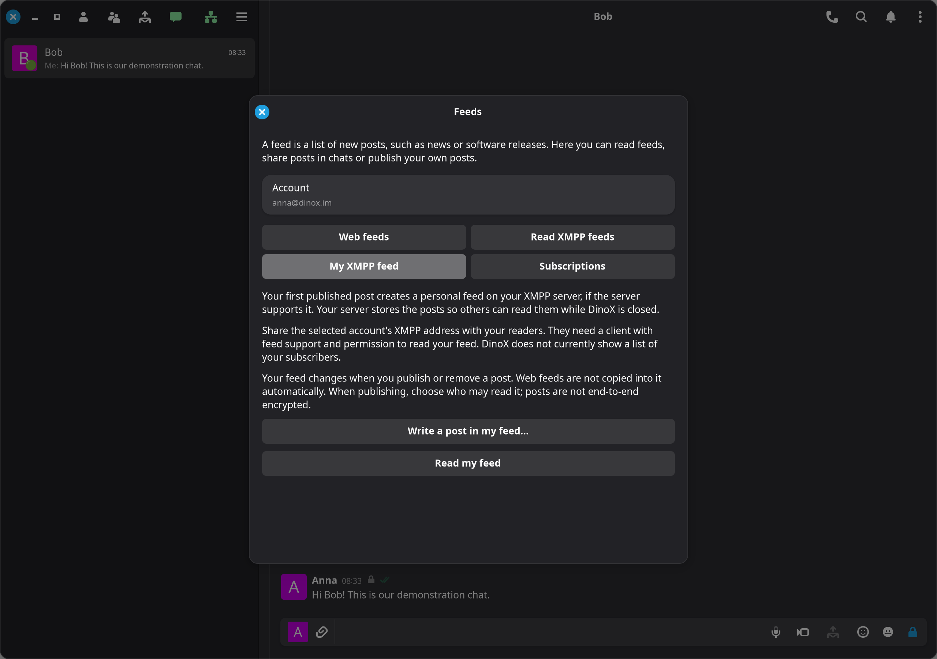Toggle the blue encryption lock
The height and width of the screenshot is (659, 937).
point(913,632)
